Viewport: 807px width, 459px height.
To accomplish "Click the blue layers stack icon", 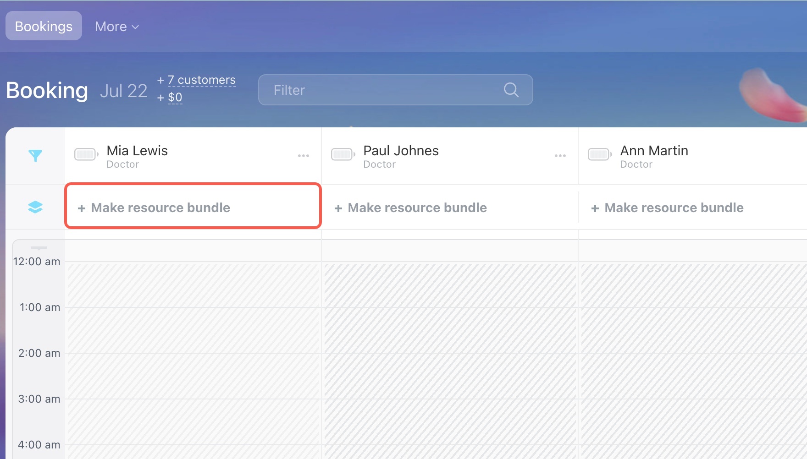I will [35, 208].
